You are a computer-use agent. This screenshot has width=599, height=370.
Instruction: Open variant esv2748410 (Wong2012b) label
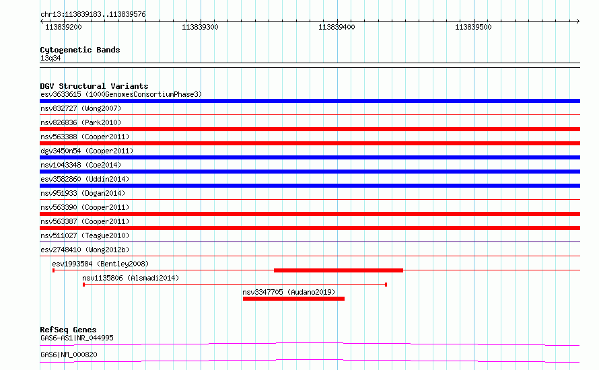point(85,250)
